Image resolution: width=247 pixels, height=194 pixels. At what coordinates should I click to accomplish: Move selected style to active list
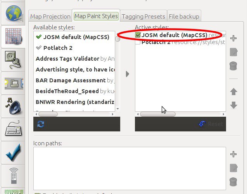[x=128, y=74]
